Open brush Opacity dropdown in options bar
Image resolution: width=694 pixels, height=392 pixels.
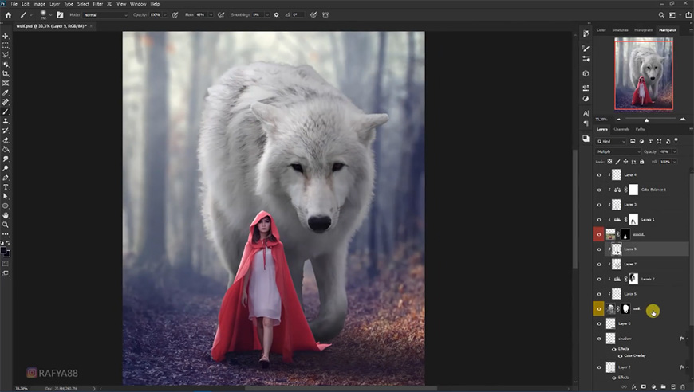[164, 14]
